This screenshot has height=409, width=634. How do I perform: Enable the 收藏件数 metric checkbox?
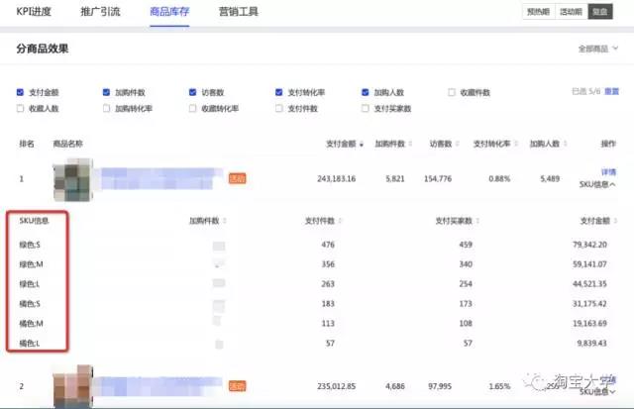452,92
